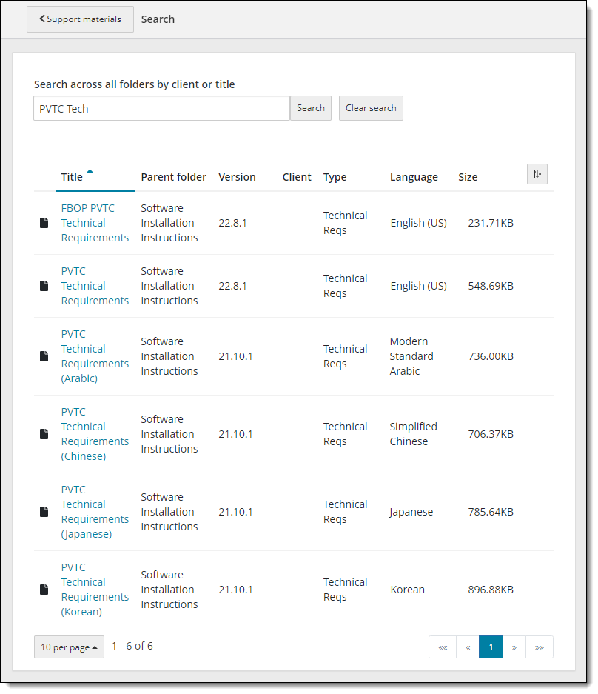Click the search text field containing PVTC Tech

pyautogui.click(x=161, y=108)
